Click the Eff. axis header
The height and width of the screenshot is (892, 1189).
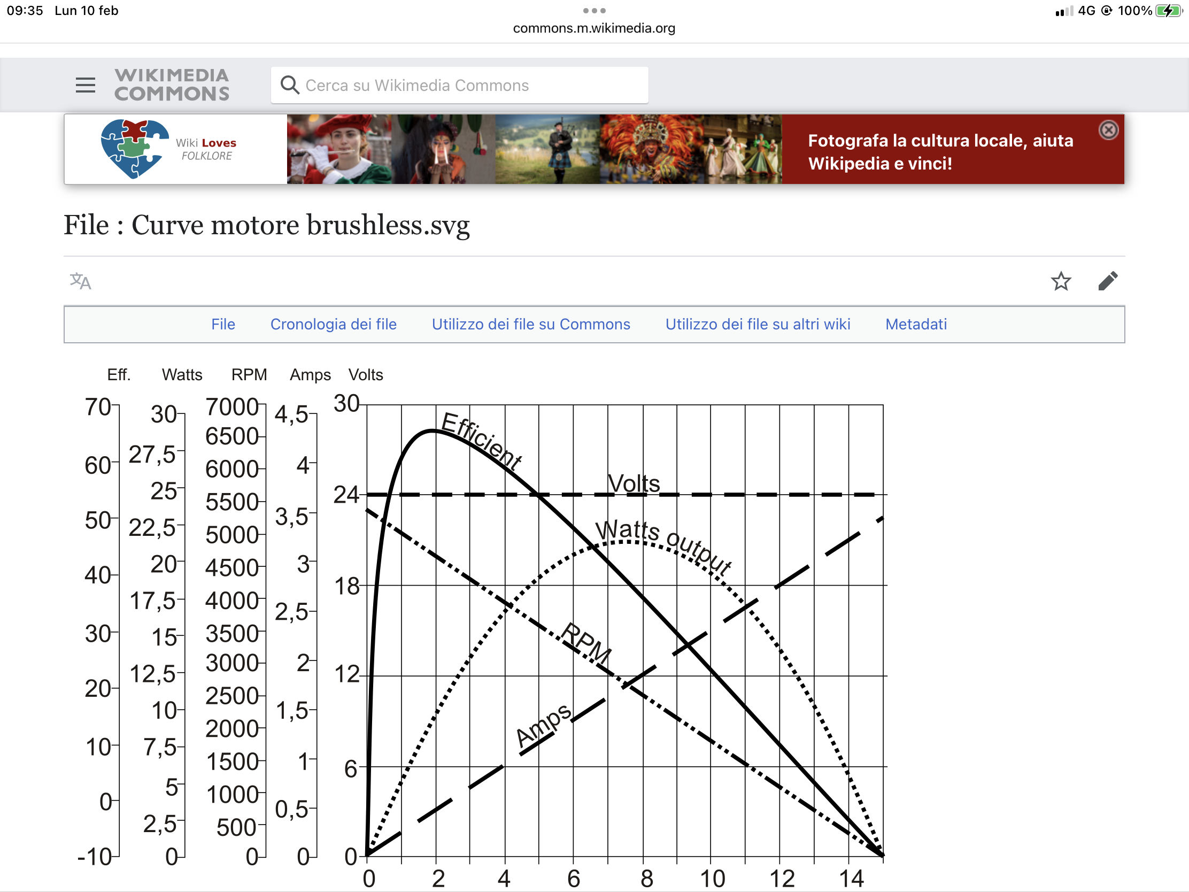tap(119, 375)
